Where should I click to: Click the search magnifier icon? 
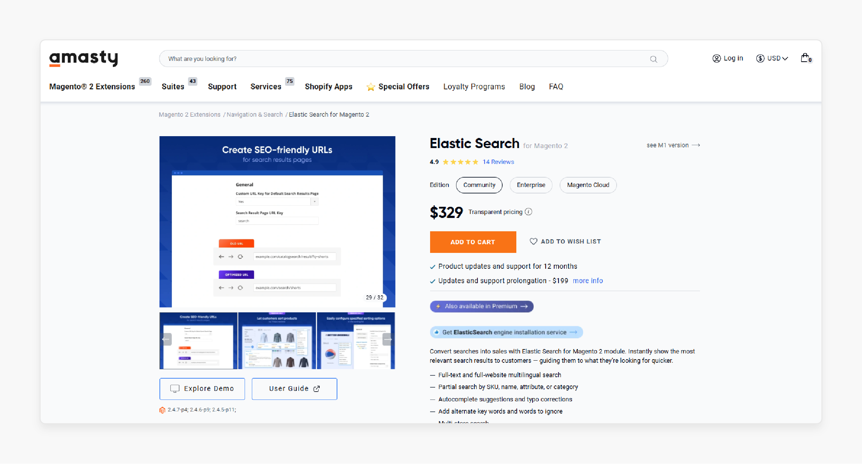pyautogui.click(x=653, y=59)
